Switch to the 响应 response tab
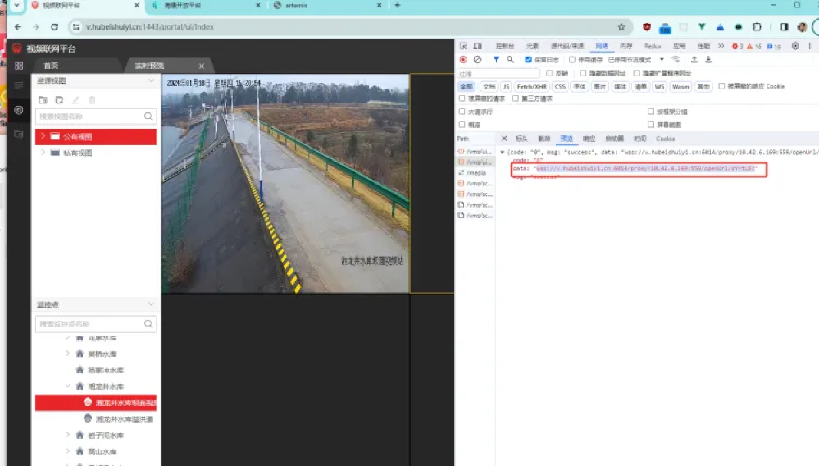 pyautogui.click(x=589, y=139)
